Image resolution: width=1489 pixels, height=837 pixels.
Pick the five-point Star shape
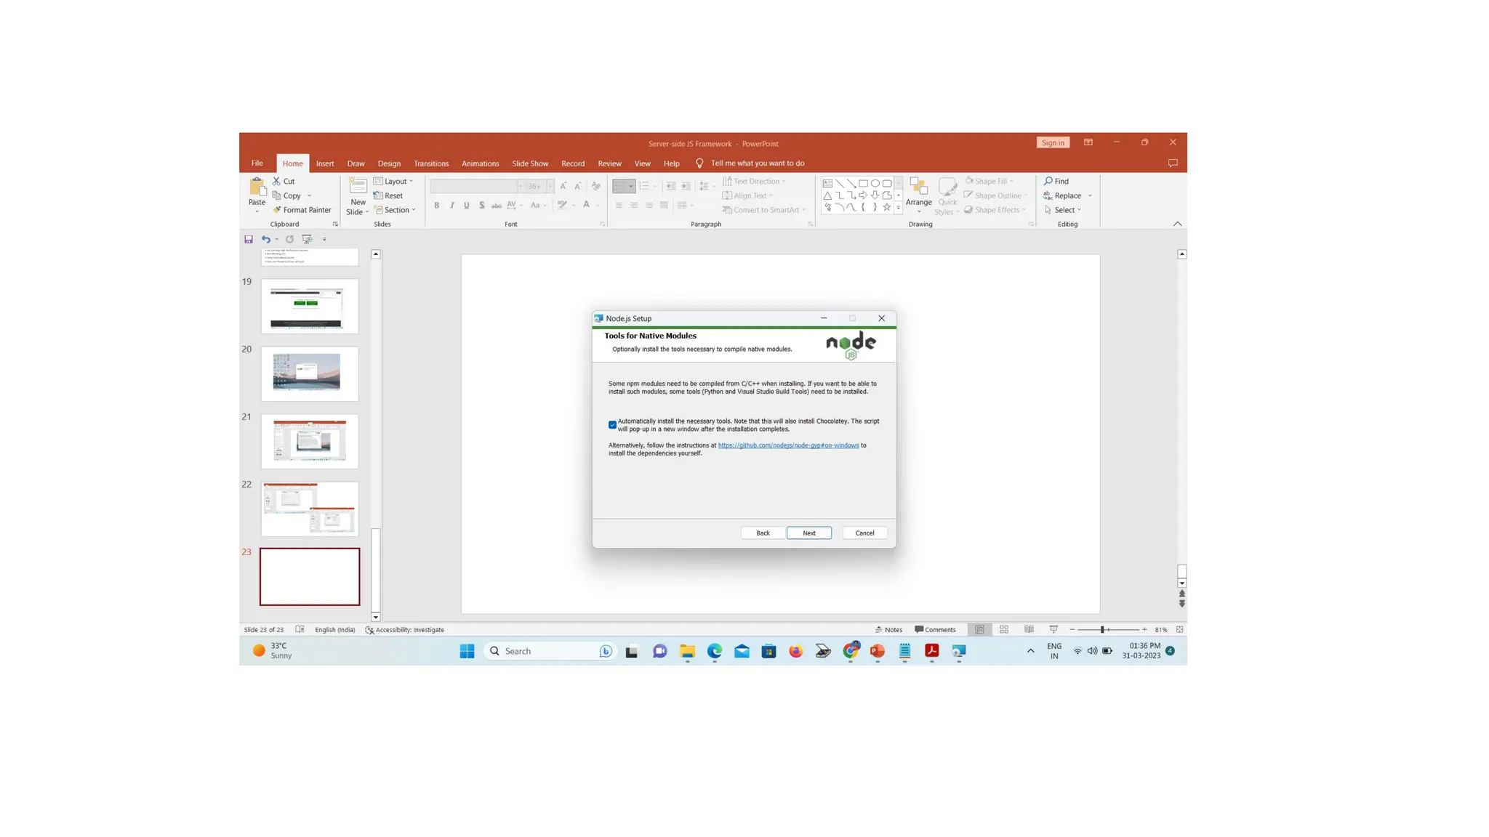(x=887, y=207)
